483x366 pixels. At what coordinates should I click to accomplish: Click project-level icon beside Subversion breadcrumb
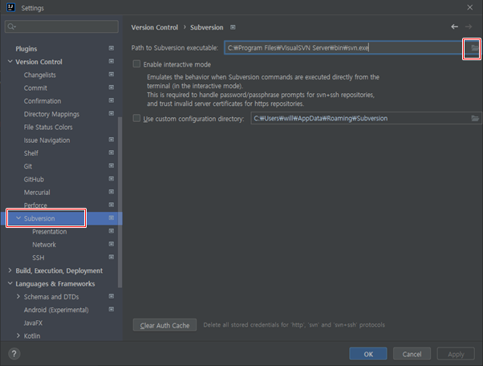point(233,27)
